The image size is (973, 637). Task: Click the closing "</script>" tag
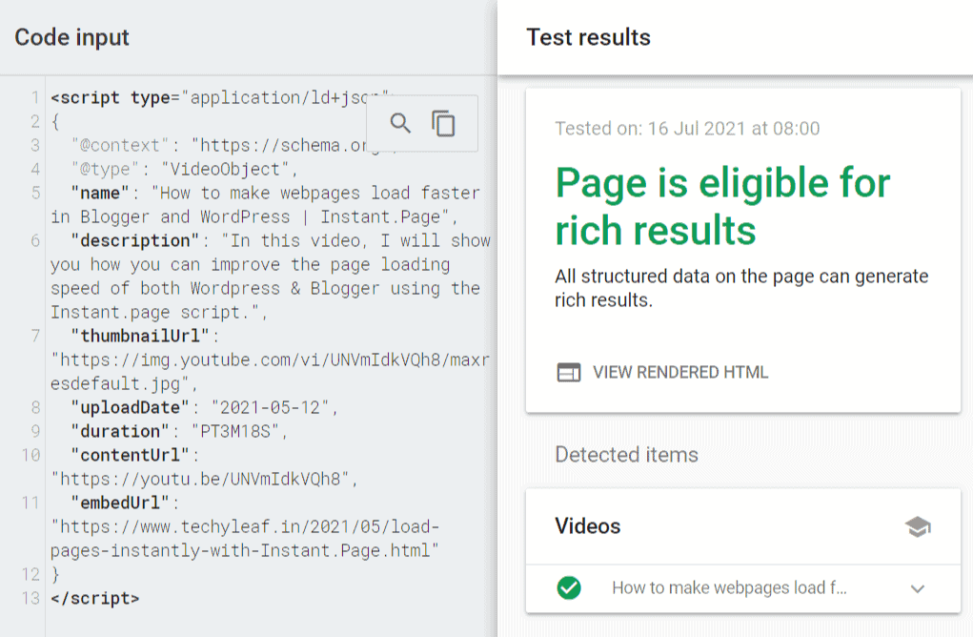[x=95, y=599]
